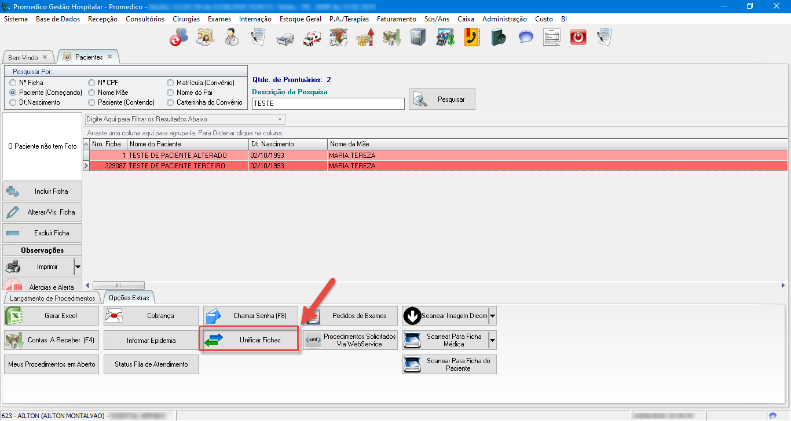Select the Nome Mãe radio button

coord(91,93)
